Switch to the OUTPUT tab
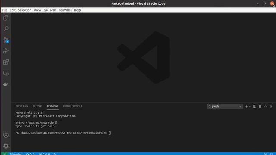This screenshot has width=276, height=155. [x=38, y=106]
